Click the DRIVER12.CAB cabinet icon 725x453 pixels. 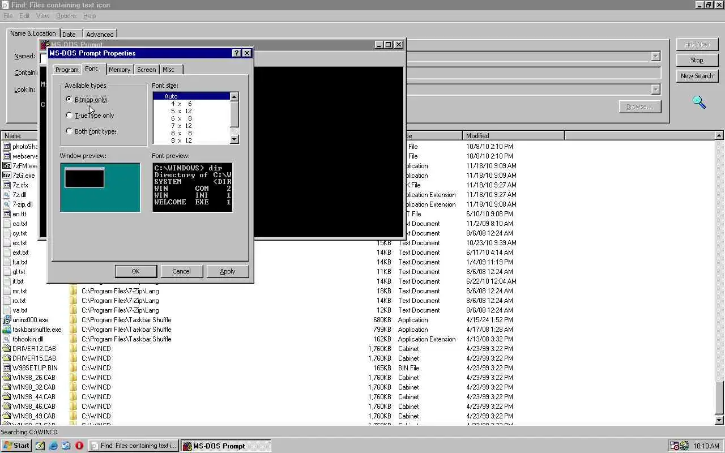7,349
